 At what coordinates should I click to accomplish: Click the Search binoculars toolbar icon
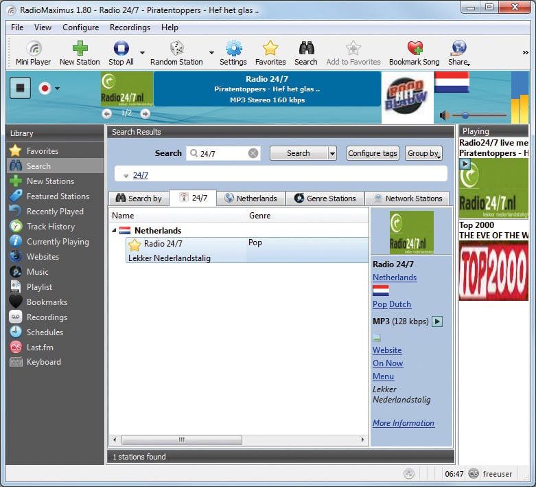(x=306, y=53)
